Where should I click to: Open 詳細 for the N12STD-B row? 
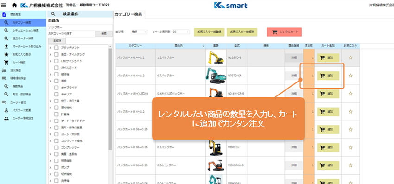[294, 57]
